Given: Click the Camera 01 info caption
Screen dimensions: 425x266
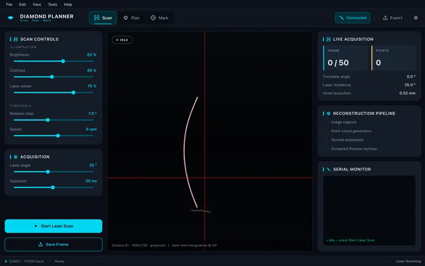Looking at the screenshot, I should [165, 245].
